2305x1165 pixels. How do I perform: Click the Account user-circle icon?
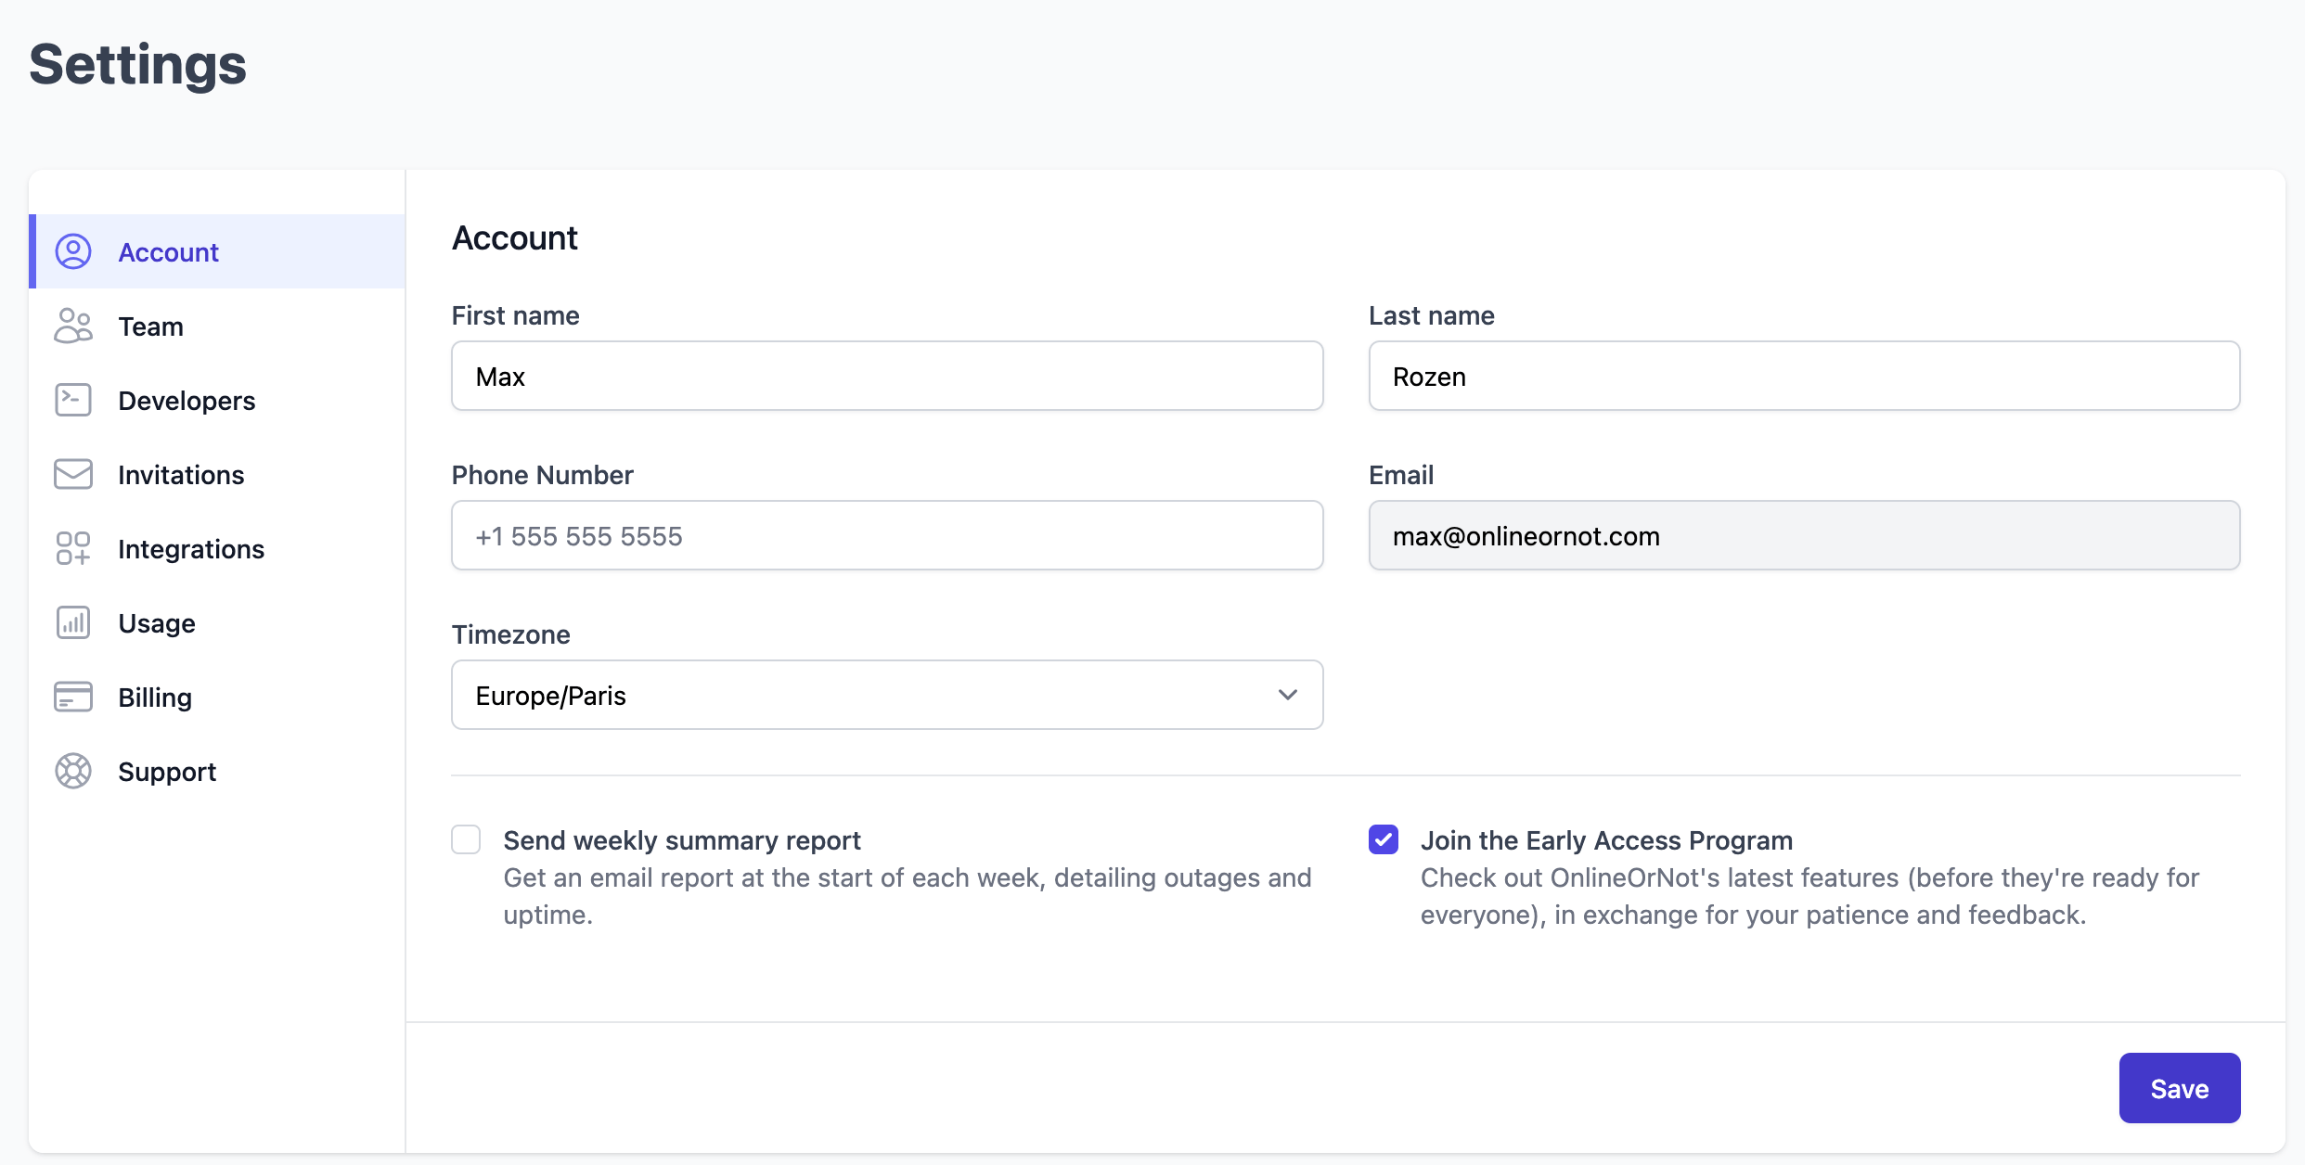pyautogui.click(x=73, y=251)
